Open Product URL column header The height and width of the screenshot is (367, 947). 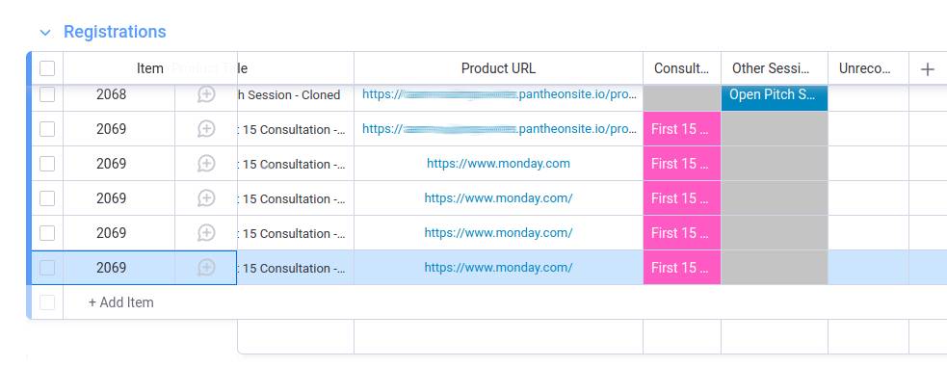[498, 68]
